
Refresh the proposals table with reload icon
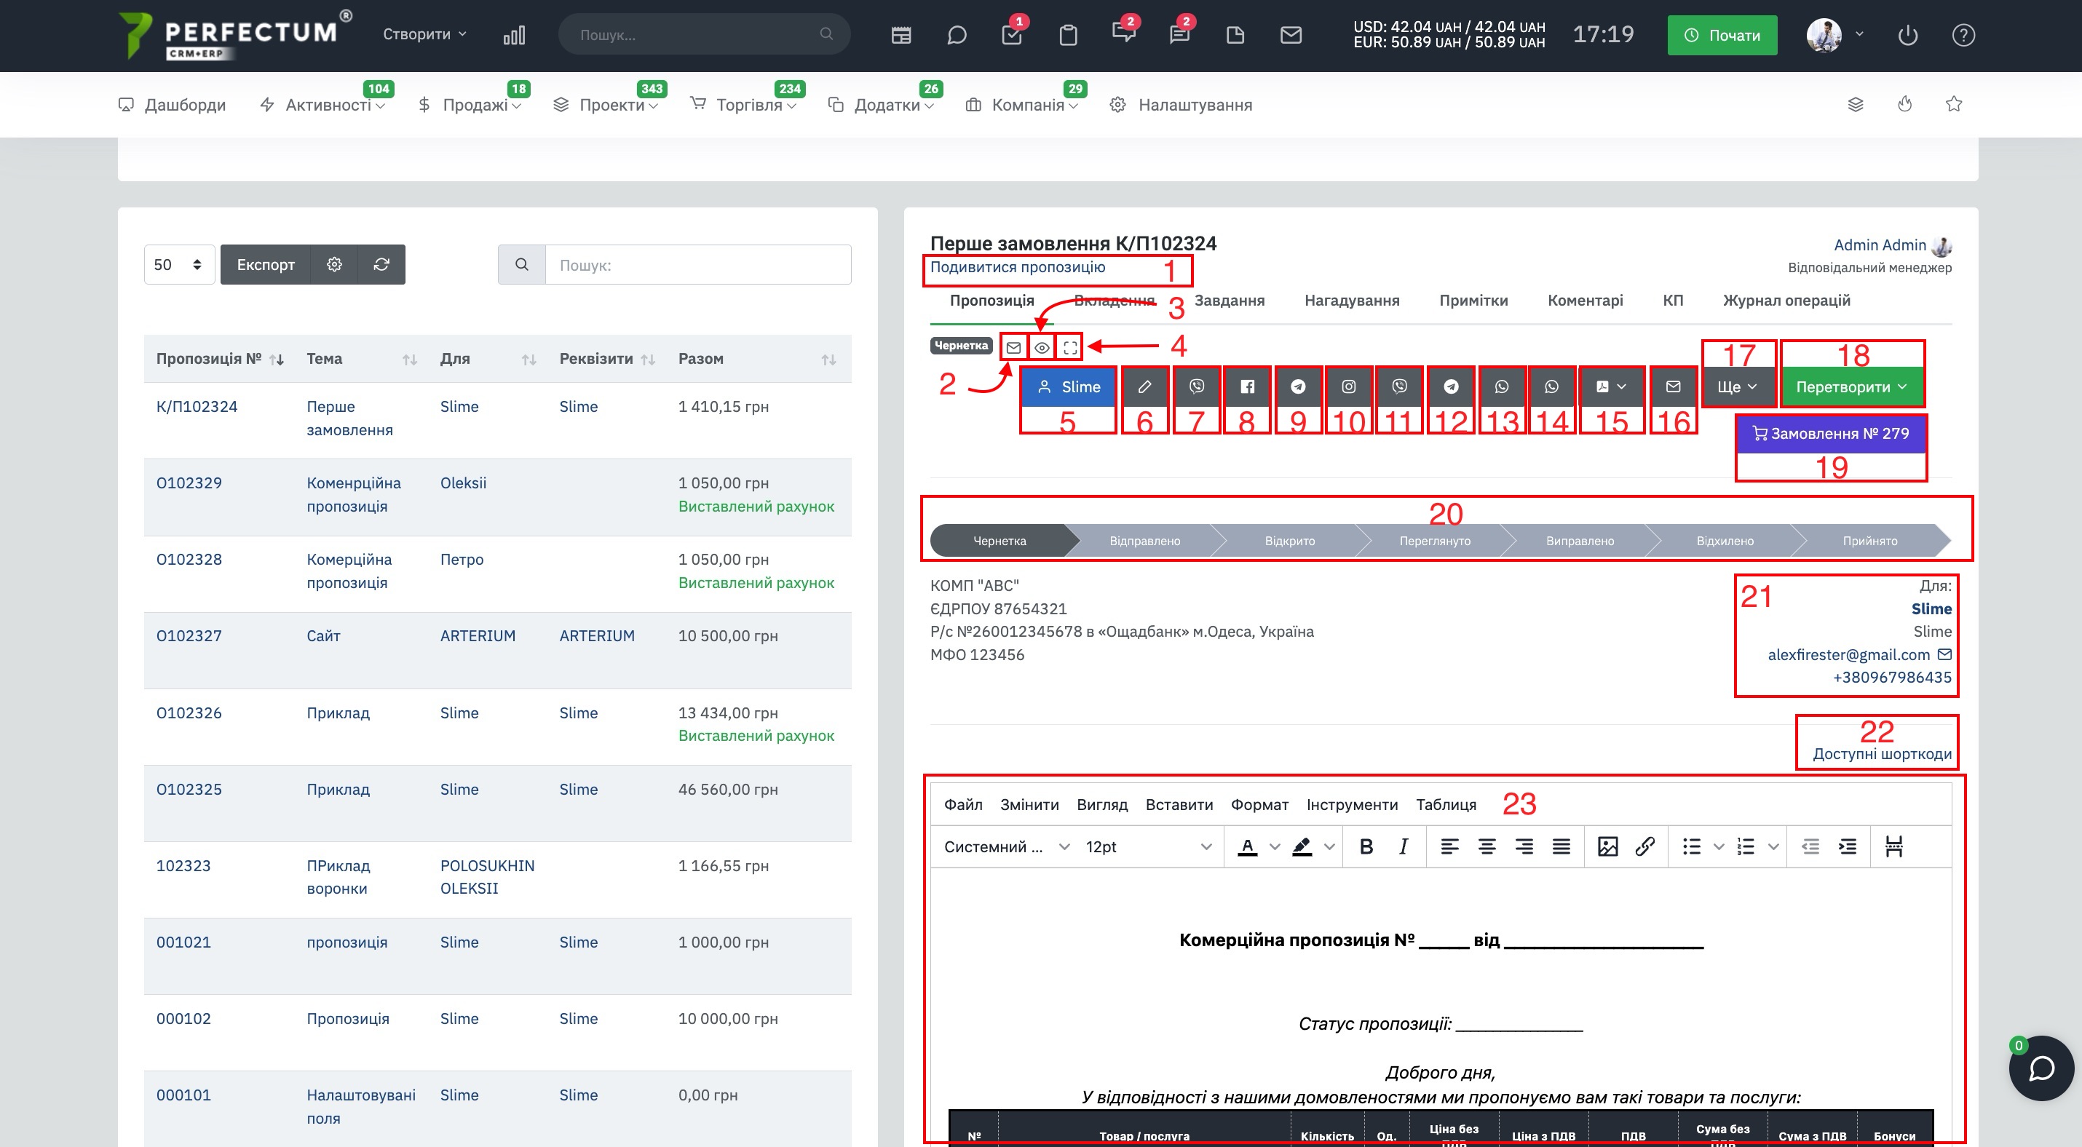381,264
